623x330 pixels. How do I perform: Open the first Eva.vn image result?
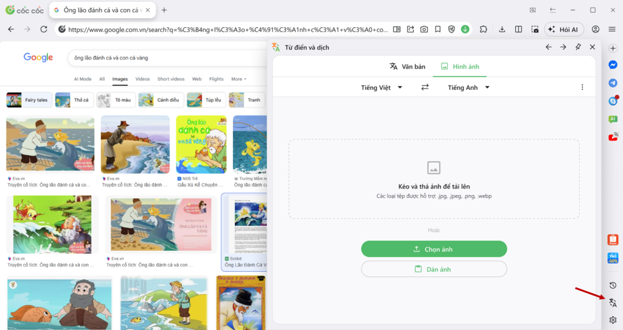pos(50,145)
